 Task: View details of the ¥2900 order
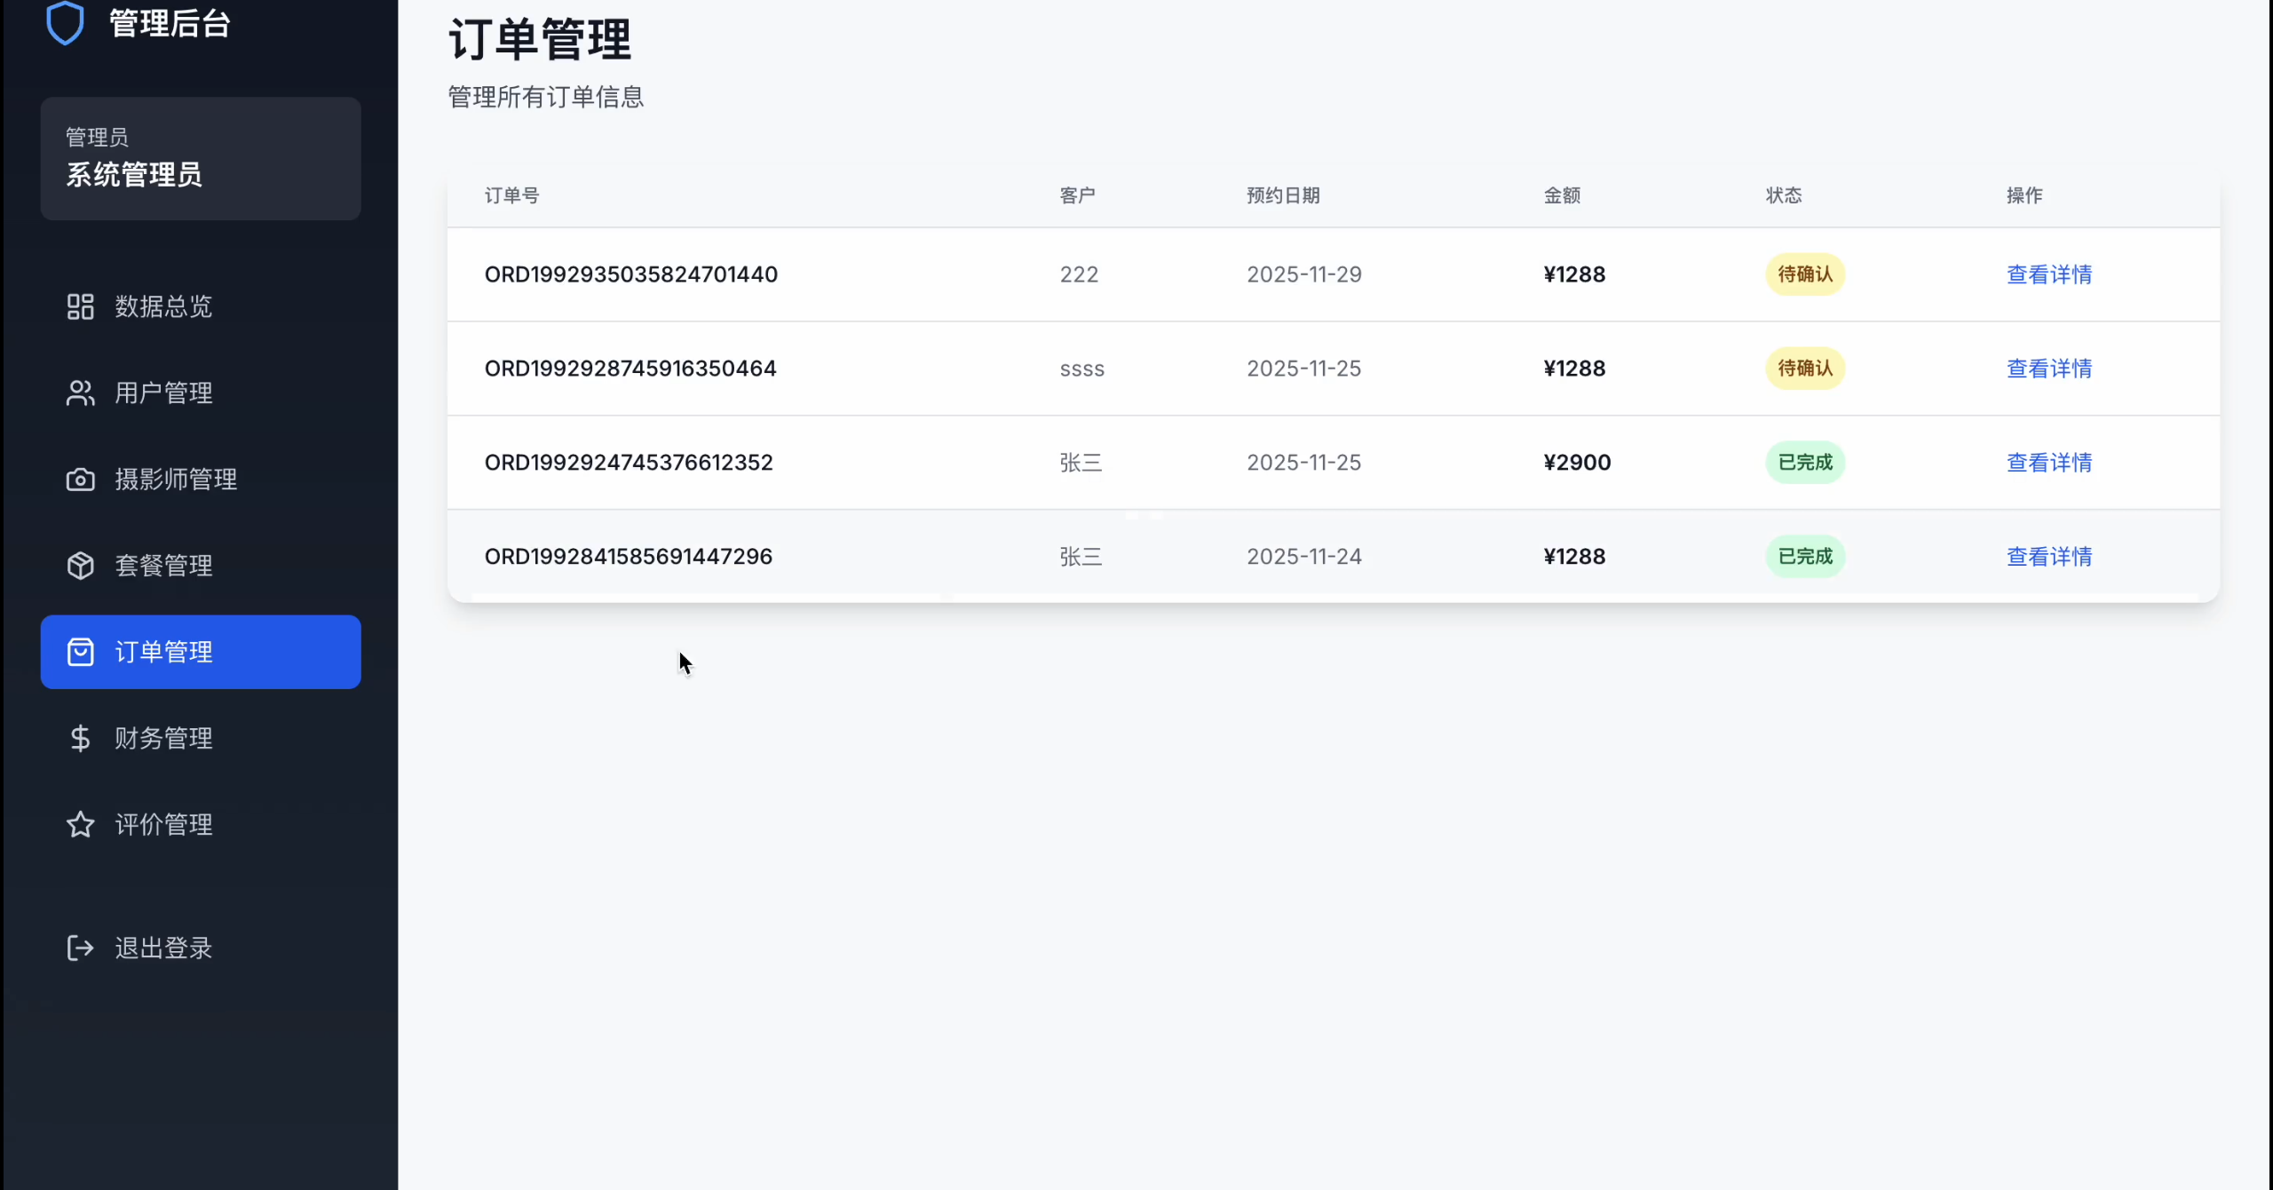[x=2048, y=463]
